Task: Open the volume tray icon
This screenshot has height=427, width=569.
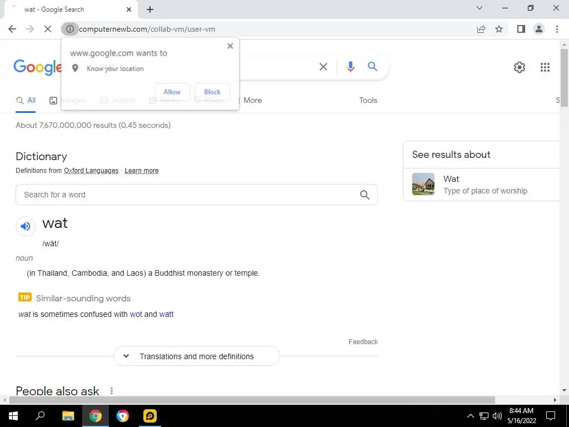Action: 497,416
